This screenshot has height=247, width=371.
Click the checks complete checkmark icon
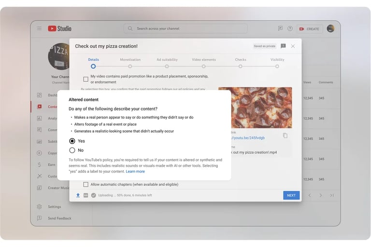(93, 195)
